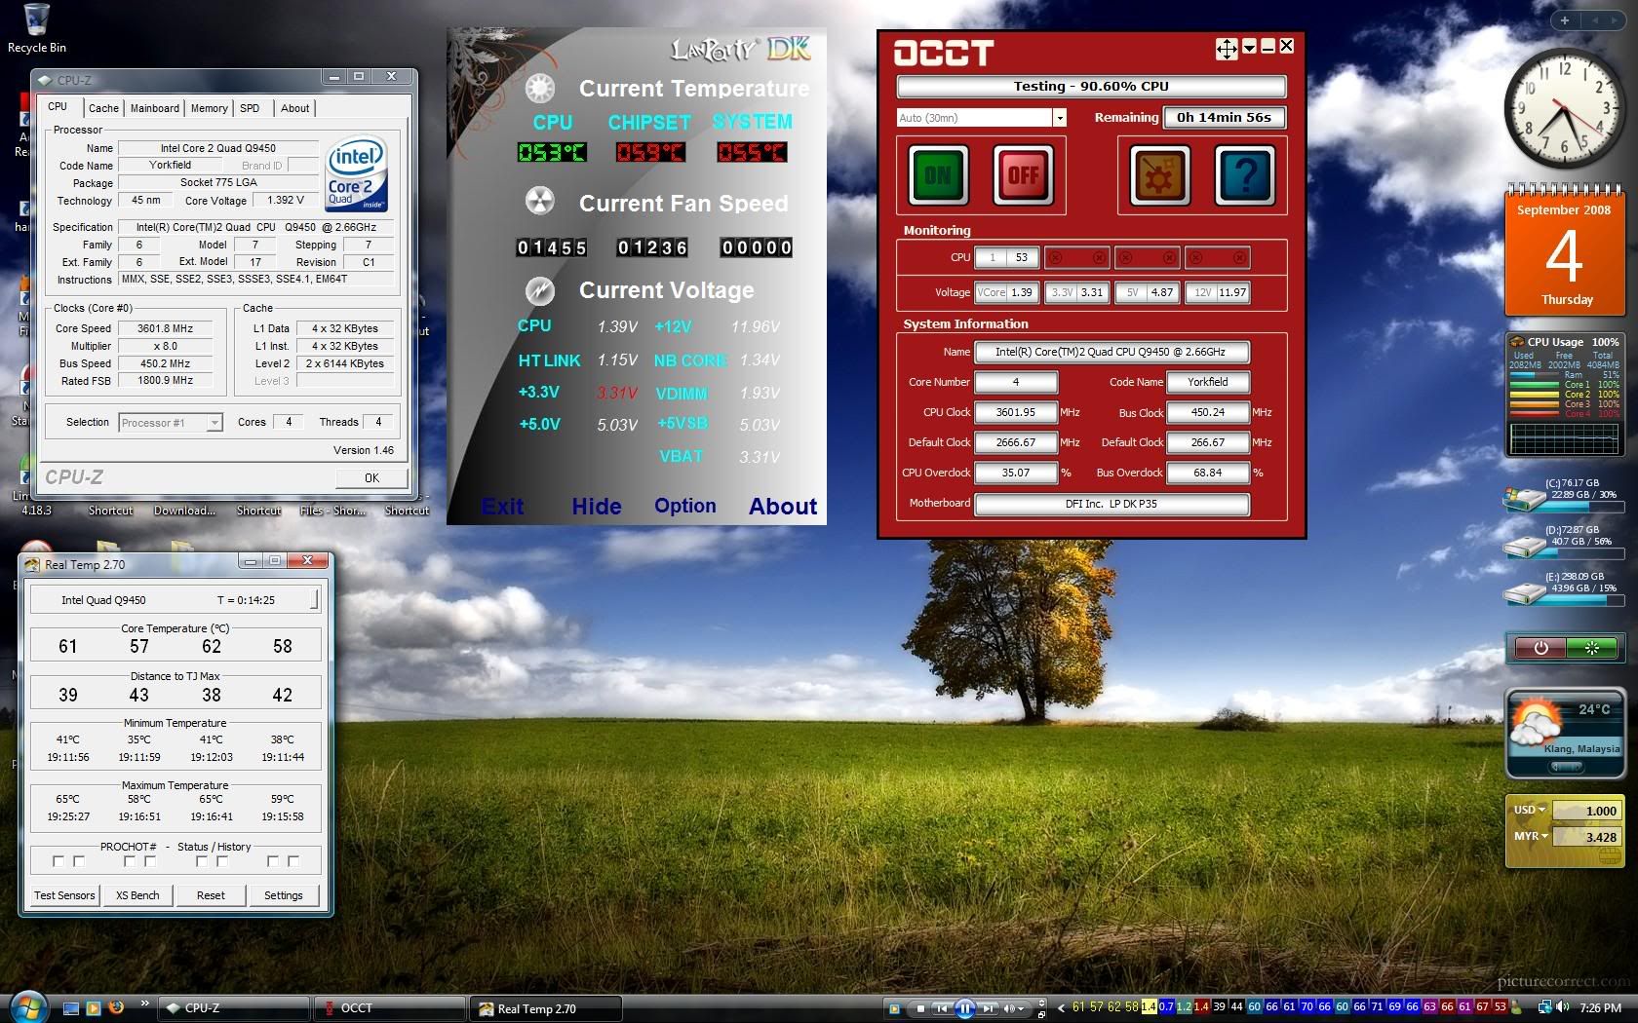Switch to the Mainboard tab in CPU-Z
Image resolution: width=1638 pixels, height=1023 pixels.
pyautogui.click(x=155, y=108)
